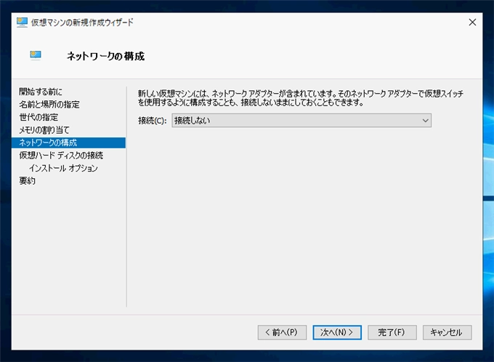This screenshot has height=362, width=494.
Task: Click the window title 仮想マシンの新規作成ウィザード
Action: pos(82,23)
